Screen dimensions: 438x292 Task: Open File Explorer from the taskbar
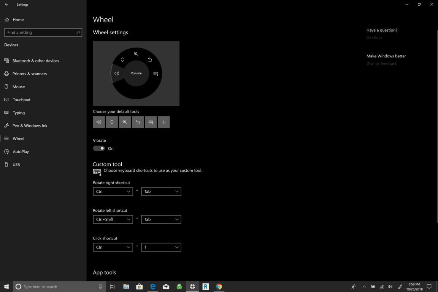click(x=126, y=287)
